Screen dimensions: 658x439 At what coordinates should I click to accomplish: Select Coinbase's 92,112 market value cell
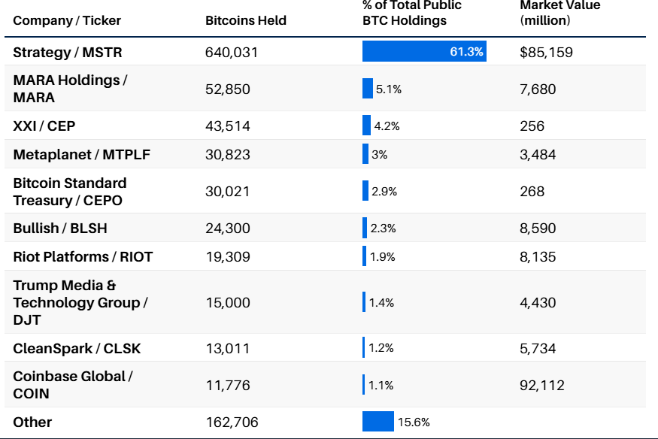[542, 386]
